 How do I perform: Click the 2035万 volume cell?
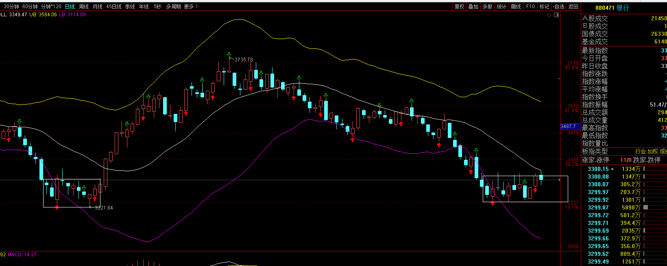pos(631,231)
